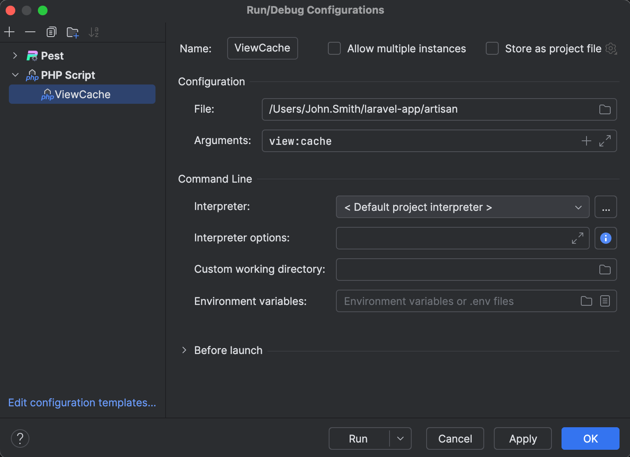
Task: Sort configurations alphabetically
Action: tap(94, 32)
